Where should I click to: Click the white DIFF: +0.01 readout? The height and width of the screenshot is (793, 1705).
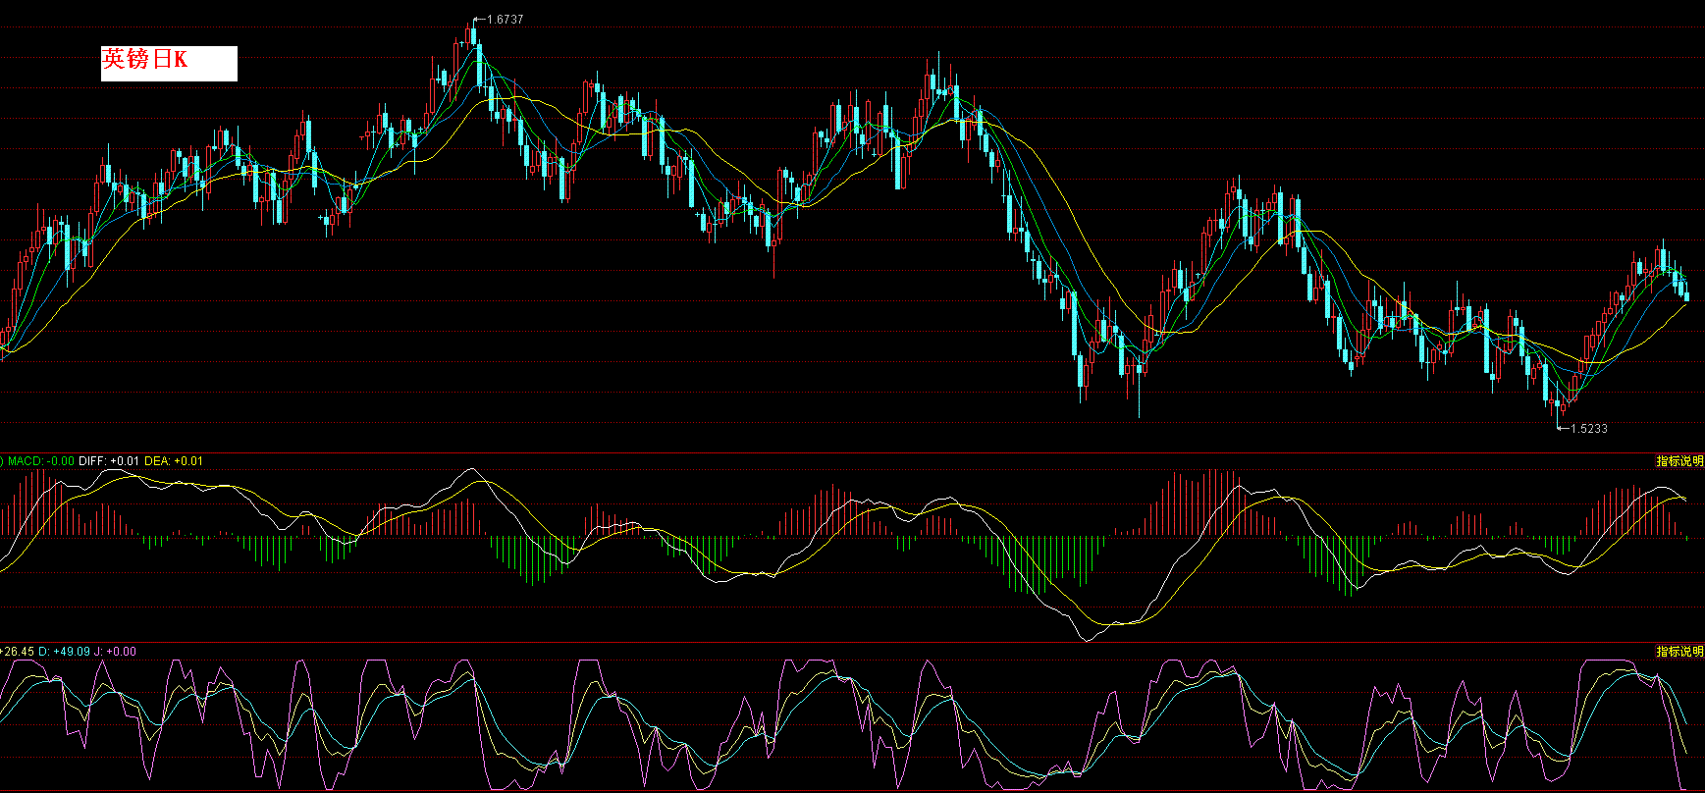tap(109, 461)
